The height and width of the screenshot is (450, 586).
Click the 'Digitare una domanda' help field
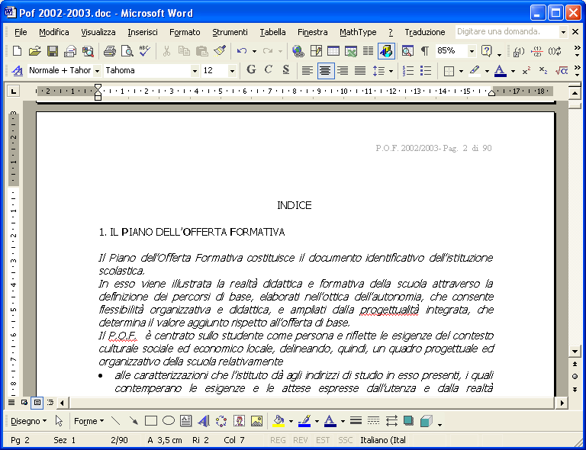(x=507, y=32)
